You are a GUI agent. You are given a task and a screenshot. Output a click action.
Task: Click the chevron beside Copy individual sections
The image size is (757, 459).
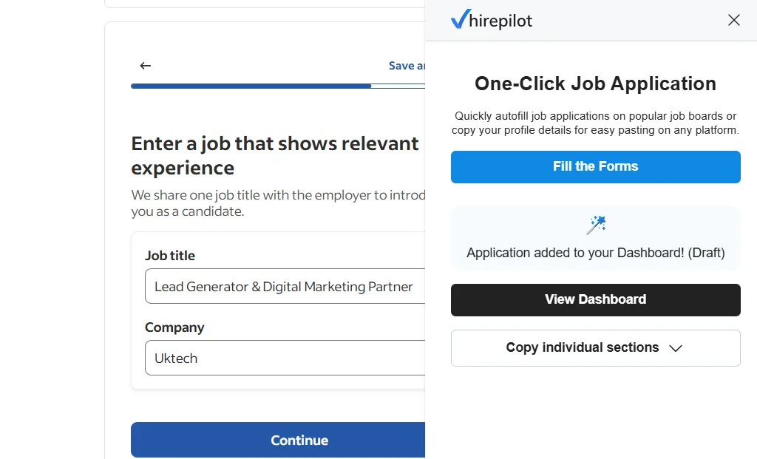[676, 347]
